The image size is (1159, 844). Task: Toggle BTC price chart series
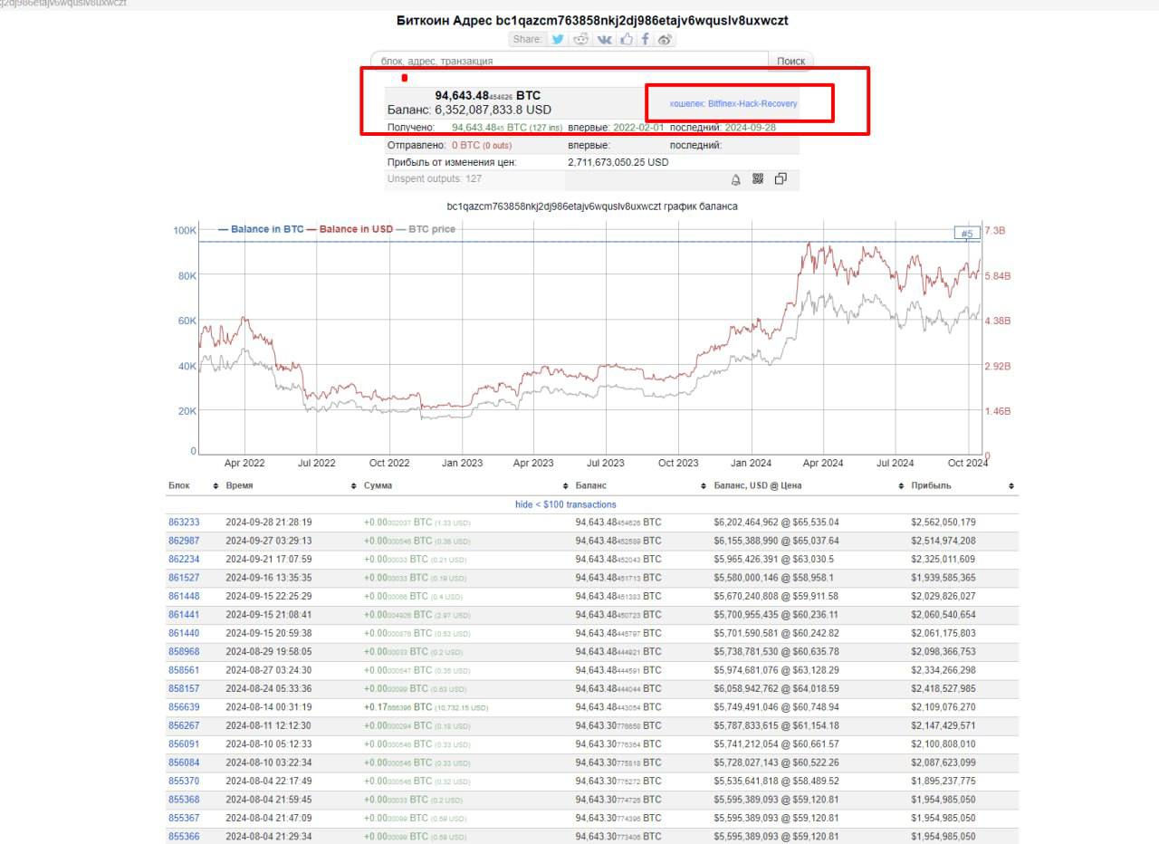[426, 229]
